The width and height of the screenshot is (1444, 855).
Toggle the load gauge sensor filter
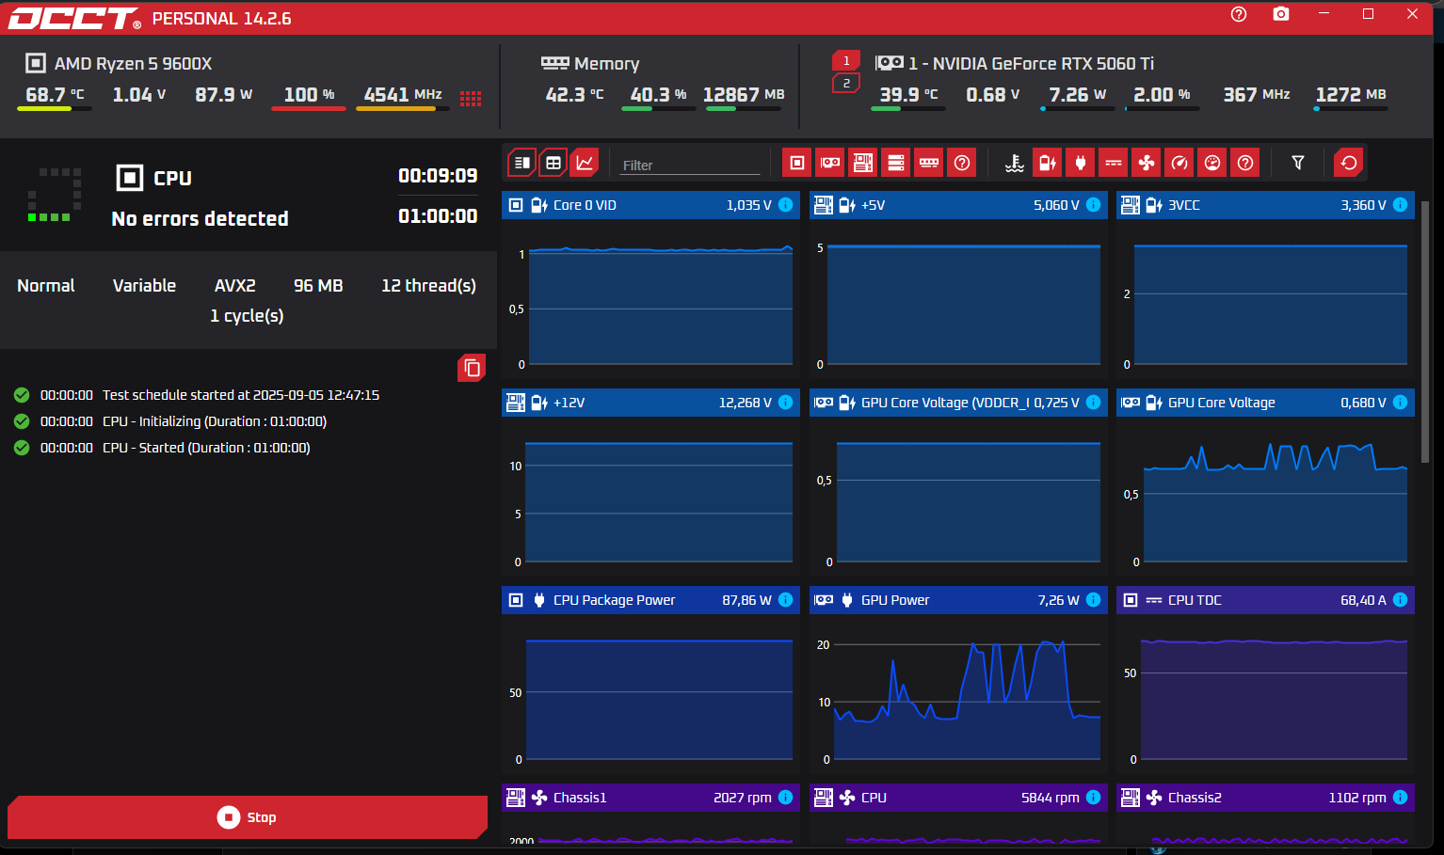pyautogui.click(x=1179, y=163)
